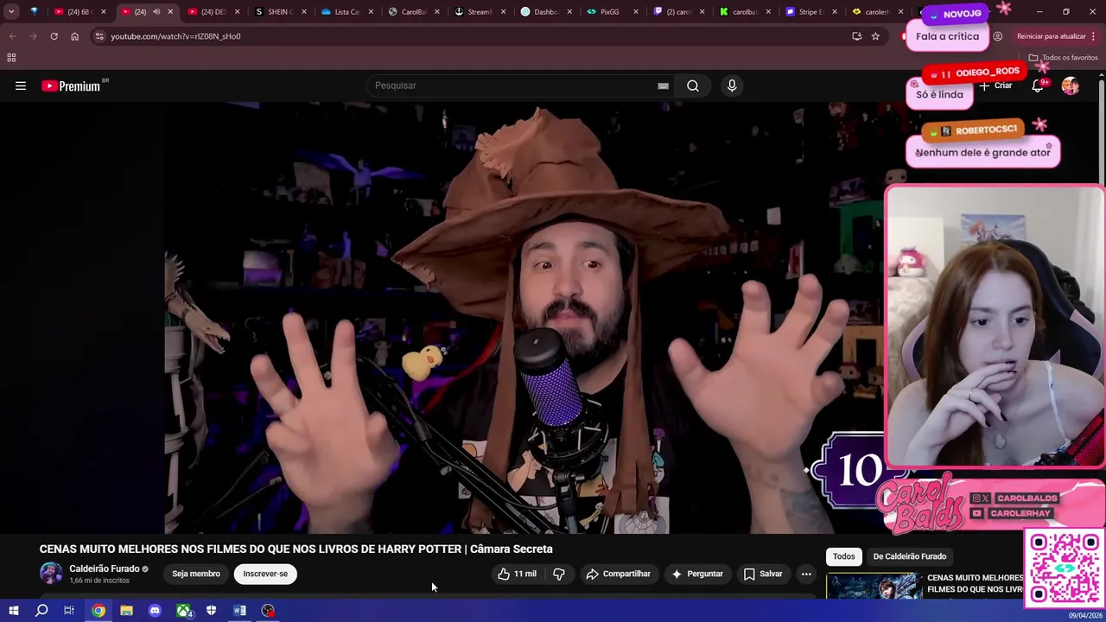Click the magnifier search button

pos(693,86)
